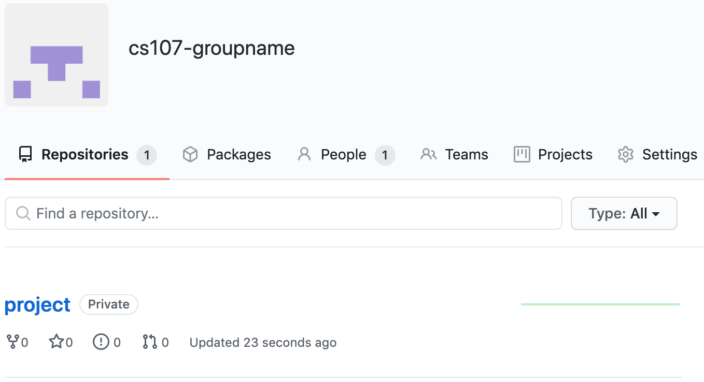The image size is (704, 382).
Task: View stargazers count for project
Action: 61,342
